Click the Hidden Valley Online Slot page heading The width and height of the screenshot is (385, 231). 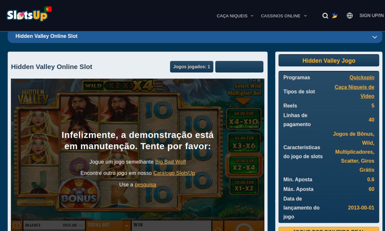click(52, 67)
